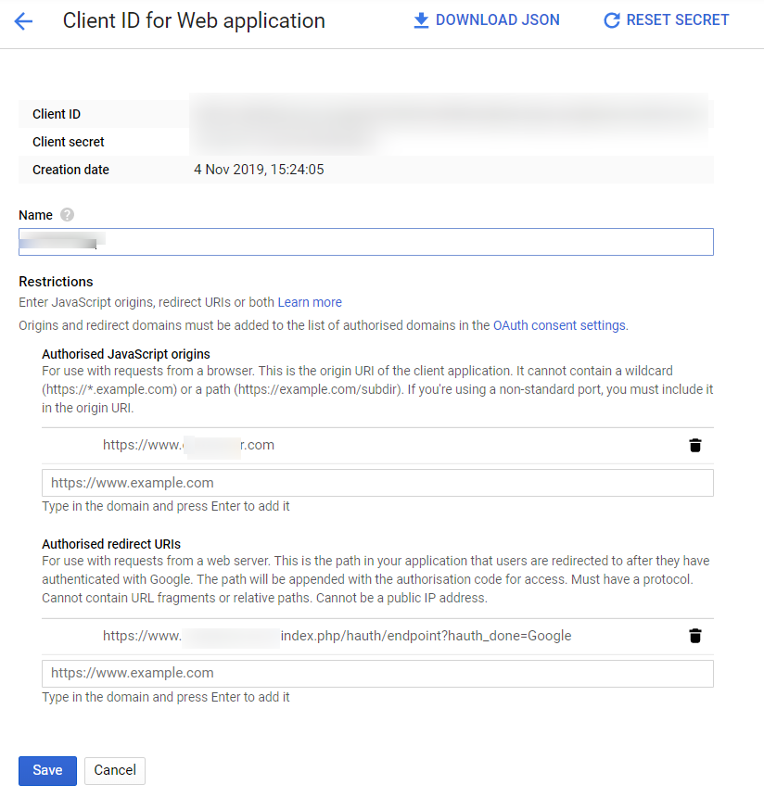Click the new JavaScript origin input box
Screen dimensions: 764x810
pos(377,483)
